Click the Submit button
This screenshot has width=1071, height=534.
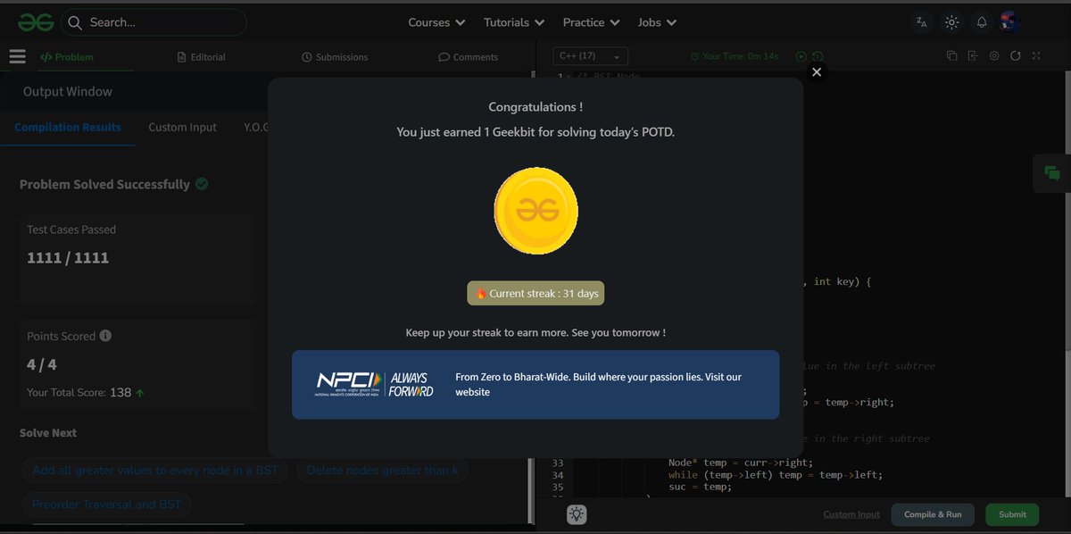(1012, 514)
